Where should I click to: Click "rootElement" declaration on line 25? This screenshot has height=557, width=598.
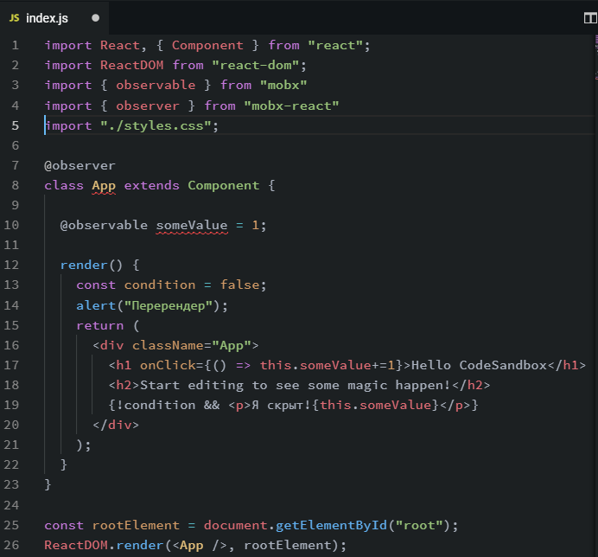coord(136,525)
